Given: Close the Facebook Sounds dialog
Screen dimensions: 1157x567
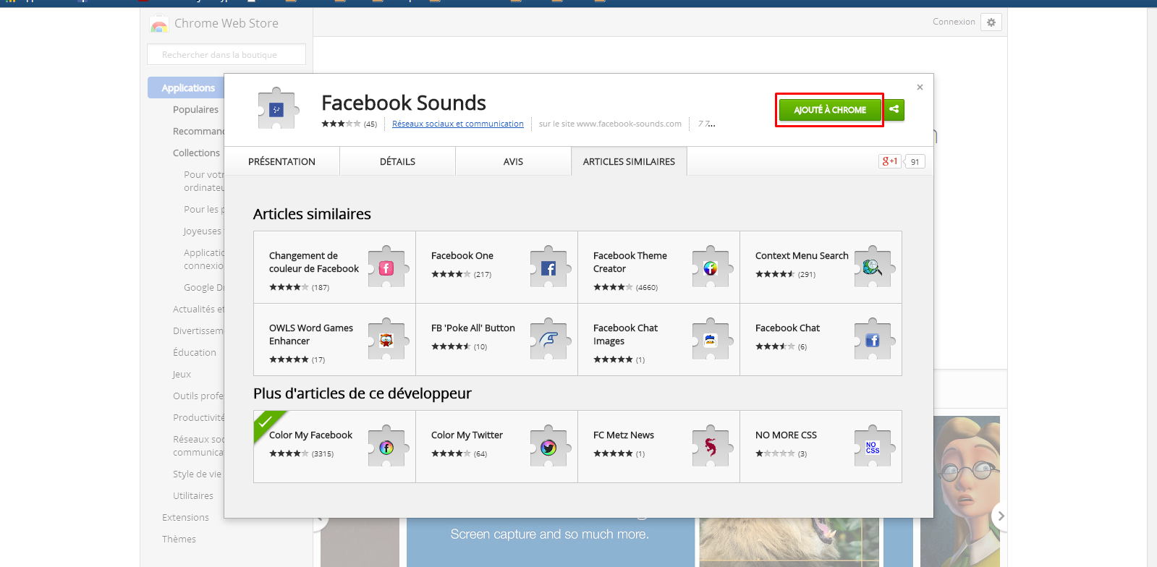Looking at the screenshot, I should coord(920,88).
